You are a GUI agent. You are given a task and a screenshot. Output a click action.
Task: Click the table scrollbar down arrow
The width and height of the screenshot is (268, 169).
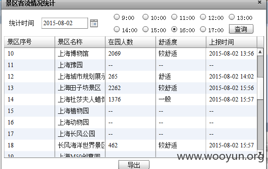tap(260, 153)
